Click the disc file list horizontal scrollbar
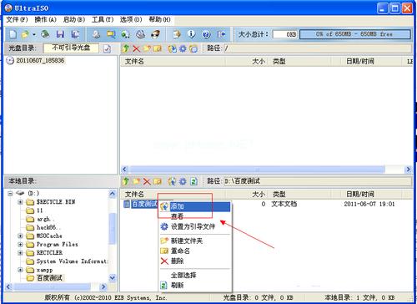 257,170
